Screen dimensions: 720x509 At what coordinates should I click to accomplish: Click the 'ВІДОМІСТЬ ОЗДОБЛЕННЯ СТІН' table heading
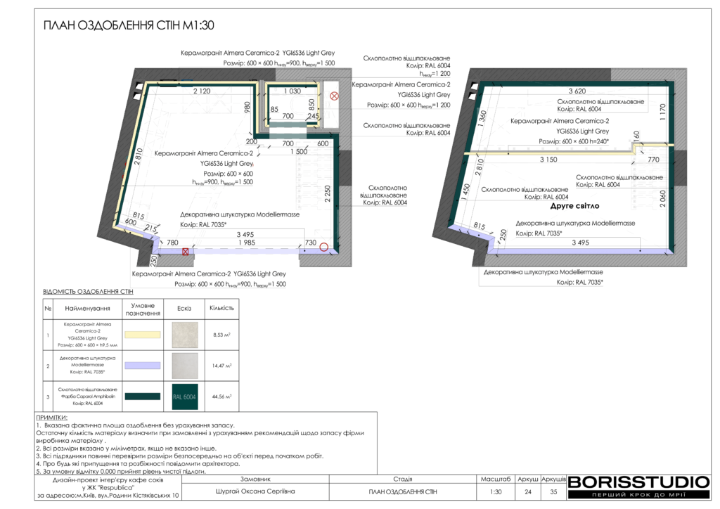pyautogui.click(x=88, y=291)
